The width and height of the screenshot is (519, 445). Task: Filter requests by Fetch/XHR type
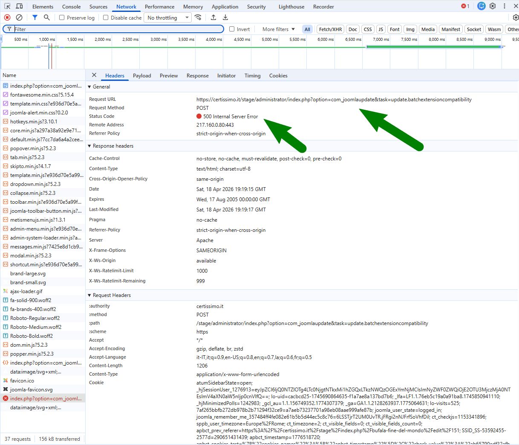pos(330,29)
